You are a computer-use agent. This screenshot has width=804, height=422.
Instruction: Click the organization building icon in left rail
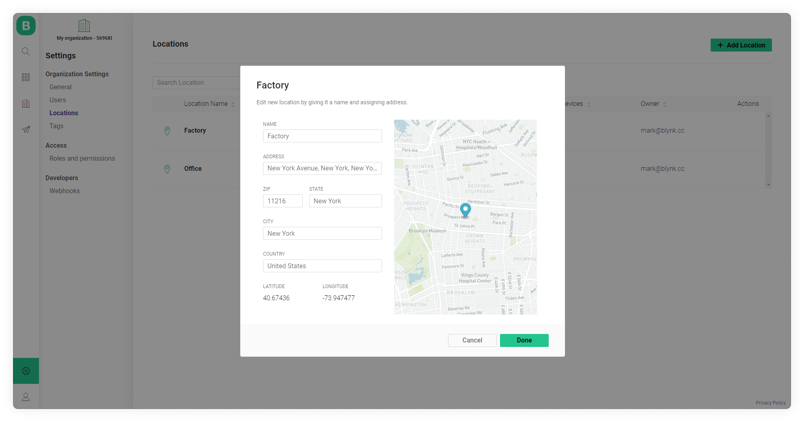pos(26,103)
